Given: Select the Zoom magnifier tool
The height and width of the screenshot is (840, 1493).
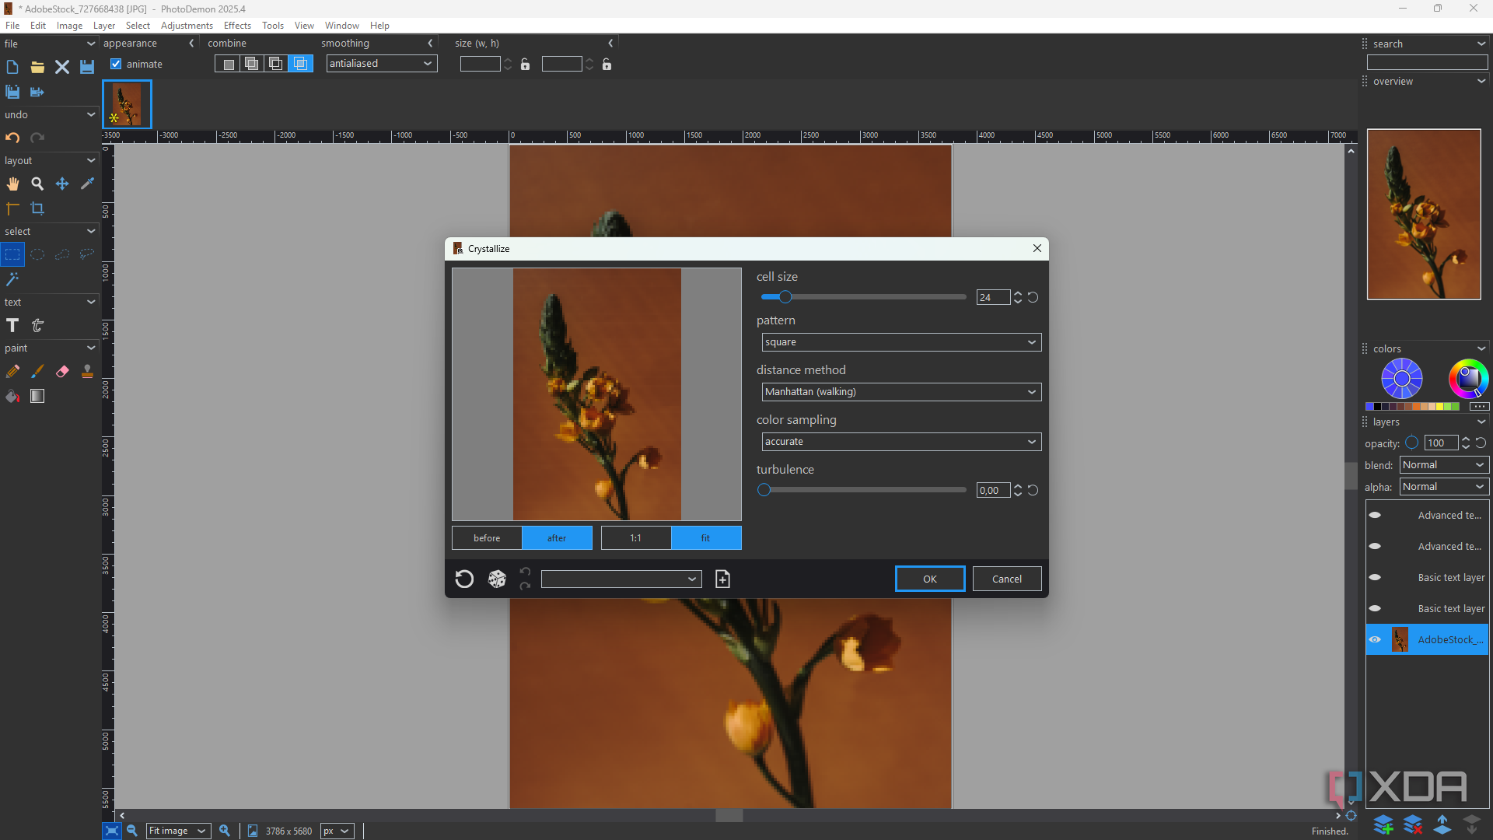Looking at the screenshot, I should 37,184.
